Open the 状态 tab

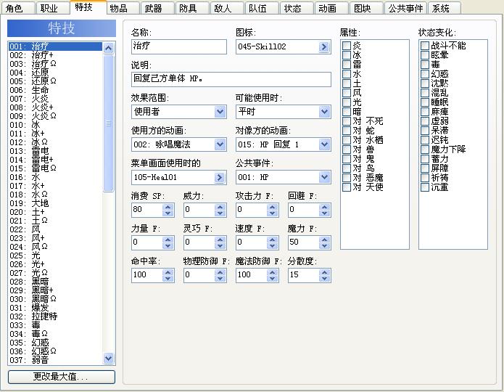[x=297, y=8]
